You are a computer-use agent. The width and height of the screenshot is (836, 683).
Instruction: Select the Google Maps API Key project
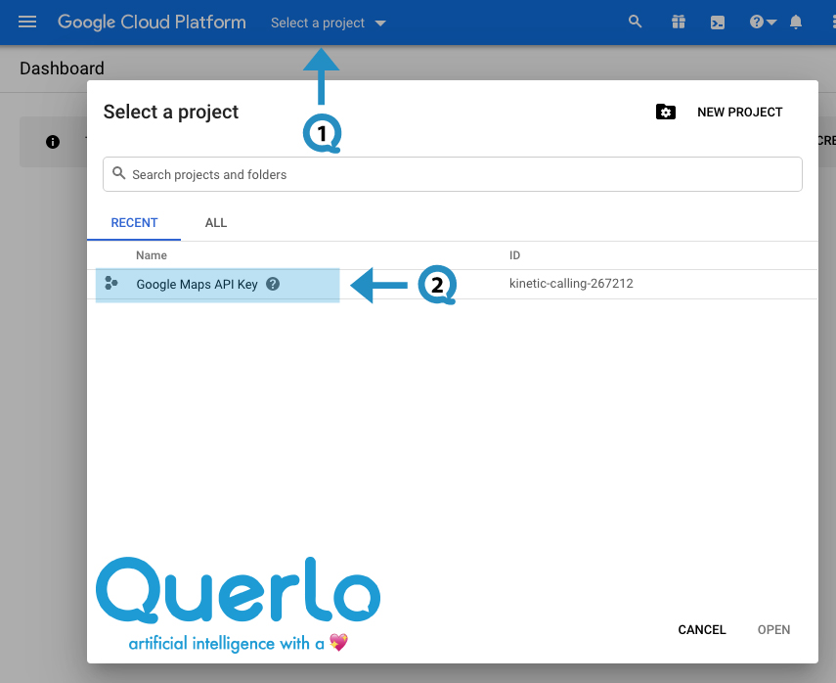197,285
